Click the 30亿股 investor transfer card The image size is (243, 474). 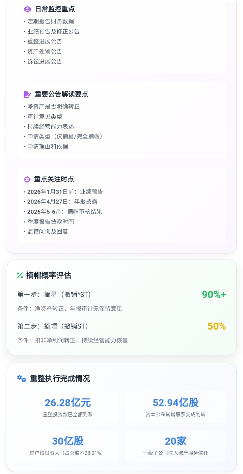[68, 446]
